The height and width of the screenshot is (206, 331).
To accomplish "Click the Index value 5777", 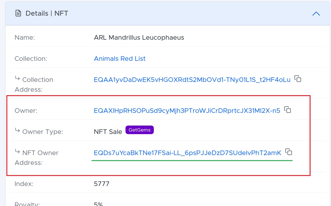I will (x=102, y=184).
